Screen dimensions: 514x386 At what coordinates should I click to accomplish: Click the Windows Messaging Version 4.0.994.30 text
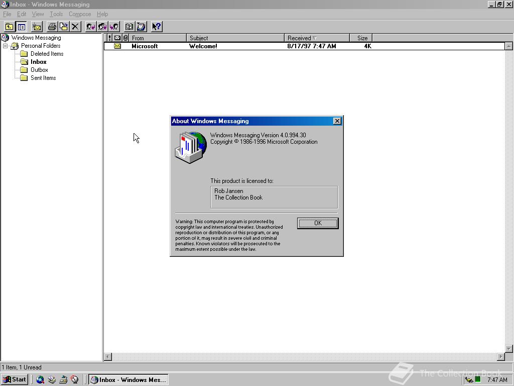pyautogui.click(x=258, y=135)
